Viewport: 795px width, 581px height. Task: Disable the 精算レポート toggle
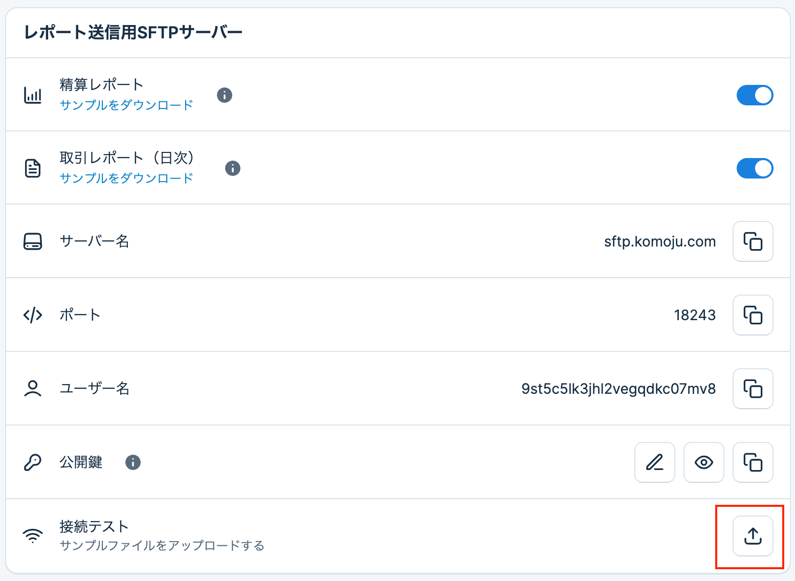click(x=755, y=95)
